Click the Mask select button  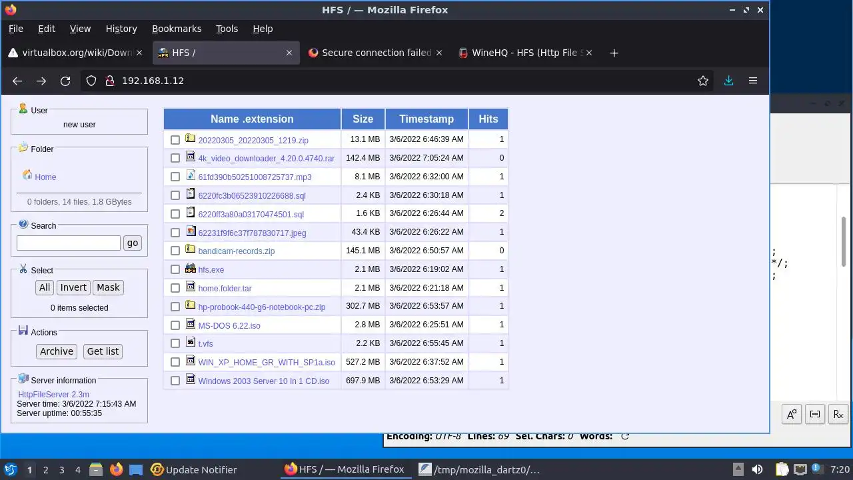point(108,287)
